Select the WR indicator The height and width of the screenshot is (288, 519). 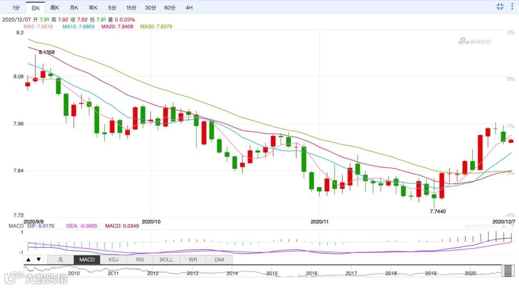point(193,260)
